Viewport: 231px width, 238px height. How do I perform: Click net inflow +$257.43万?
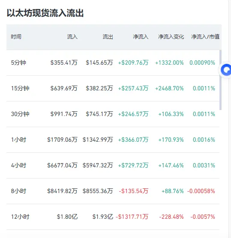click(x=133, y=88)
